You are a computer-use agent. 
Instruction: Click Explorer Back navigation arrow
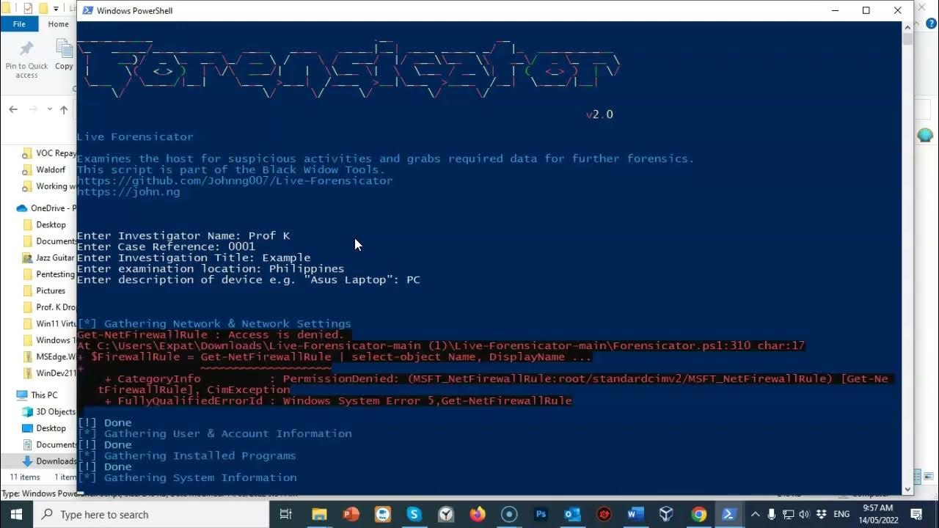tap(13, 109)
